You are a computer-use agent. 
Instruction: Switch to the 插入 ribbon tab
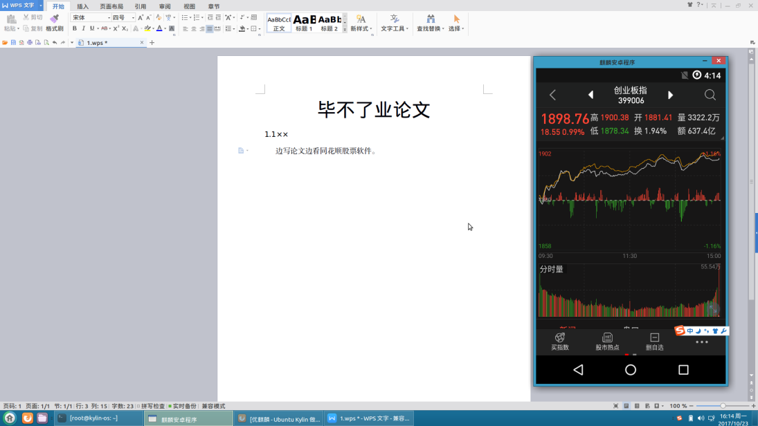pyautogui.click(x=82, y=6)
